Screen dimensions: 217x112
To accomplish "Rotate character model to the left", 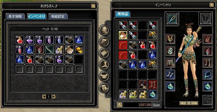I will point(183,103).
